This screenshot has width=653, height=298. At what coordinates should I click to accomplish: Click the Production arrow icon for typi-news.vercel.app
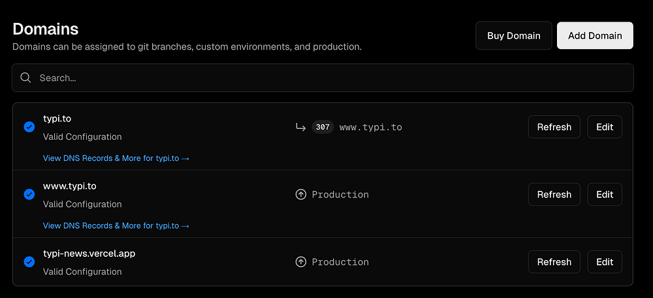tap(300, 262)
